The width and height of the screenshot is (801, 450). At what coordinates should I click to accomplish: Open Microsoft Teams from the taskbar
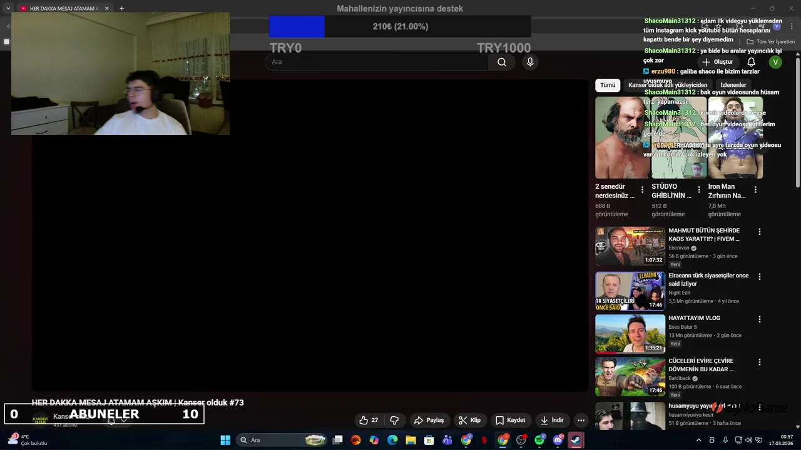[447, 440]
